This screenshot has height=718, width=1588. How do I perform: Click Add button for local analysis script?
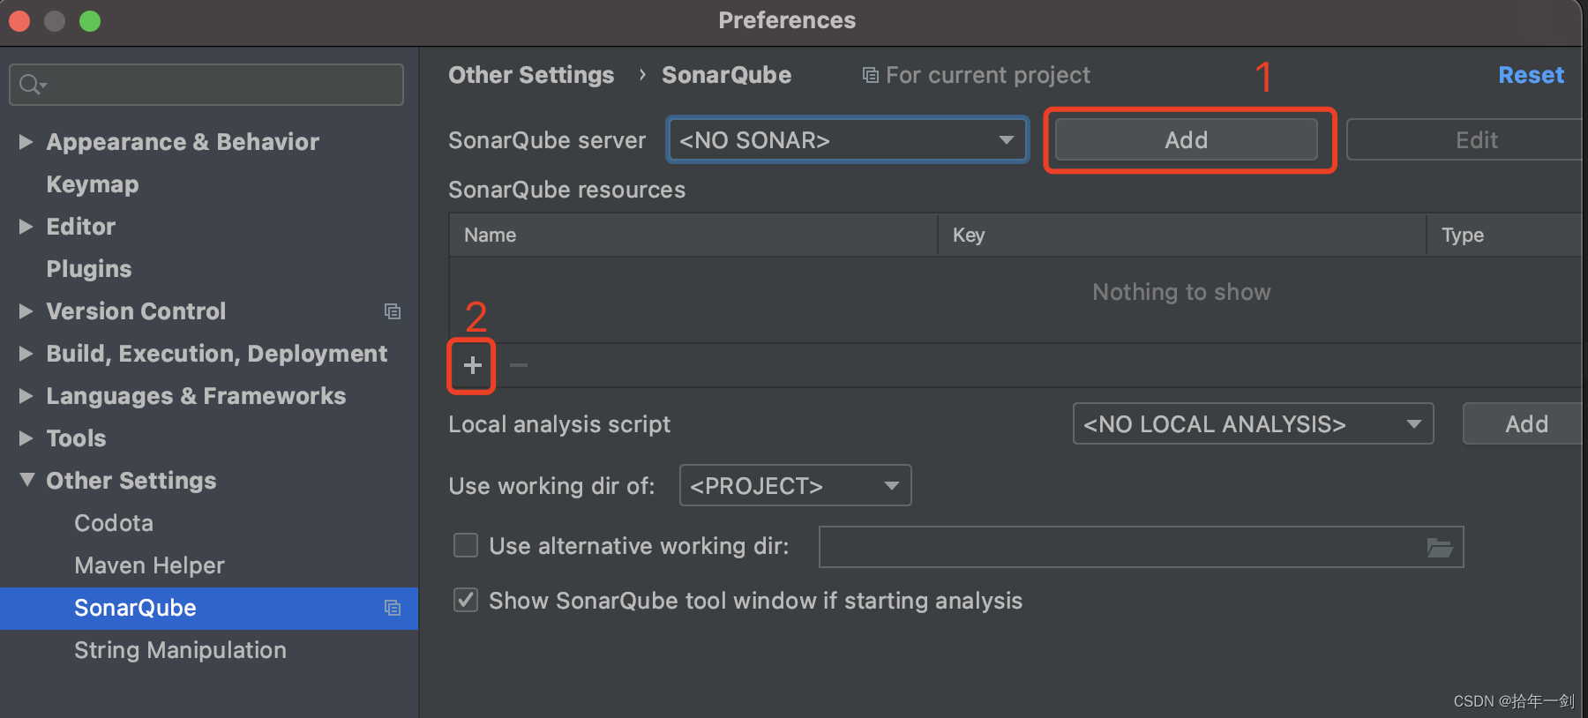(x=1524, y=424)
